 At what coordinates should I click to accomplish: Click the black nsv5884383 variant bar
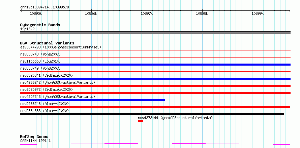152,114
